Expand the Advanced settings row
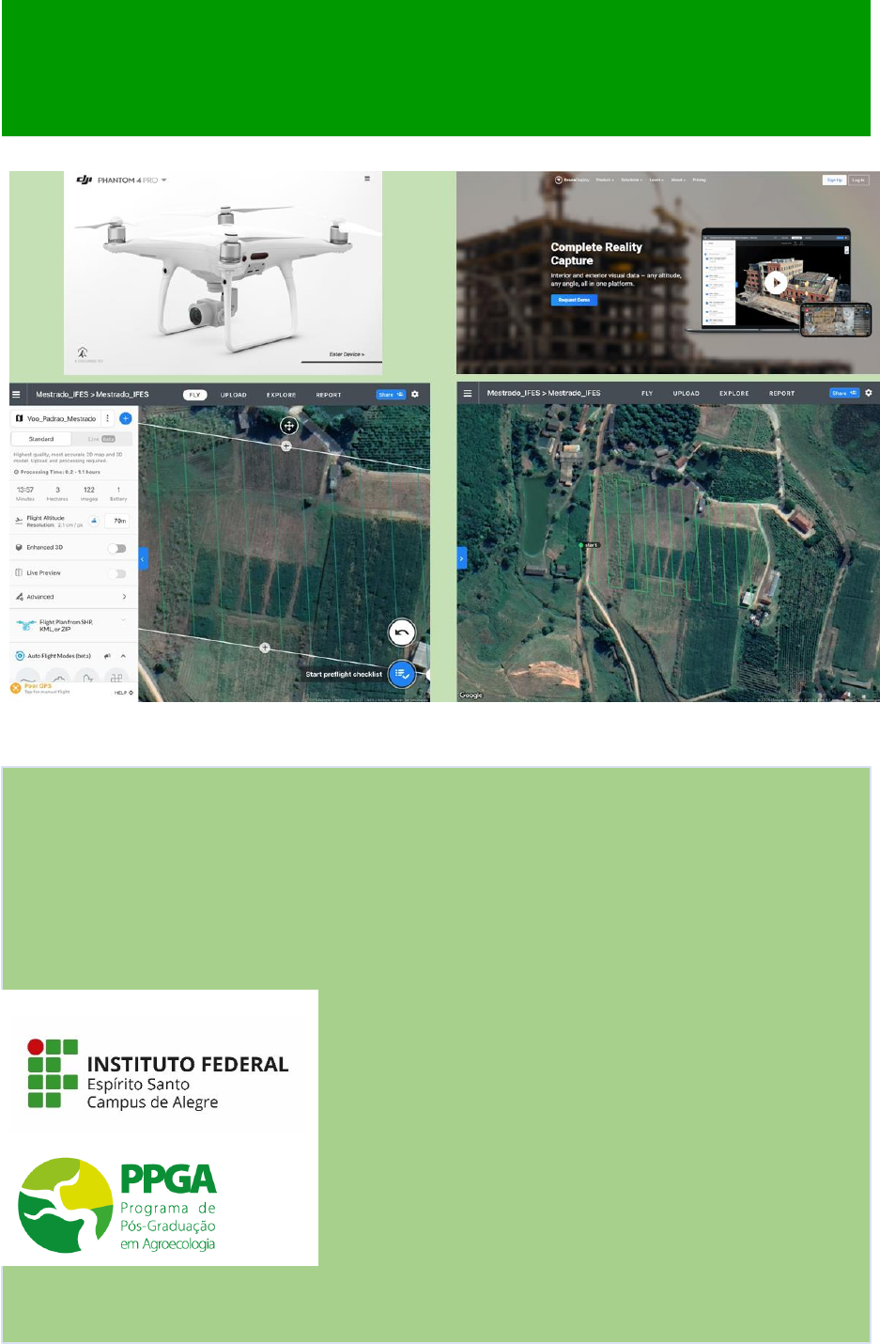This screenshot has height=1344, width=880. pos(124,597)
